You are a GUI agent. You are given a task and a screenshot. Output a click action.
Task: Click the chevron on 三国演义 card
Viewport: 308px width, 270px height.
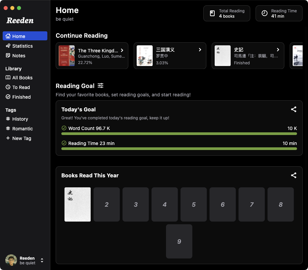tap(200, 50)
